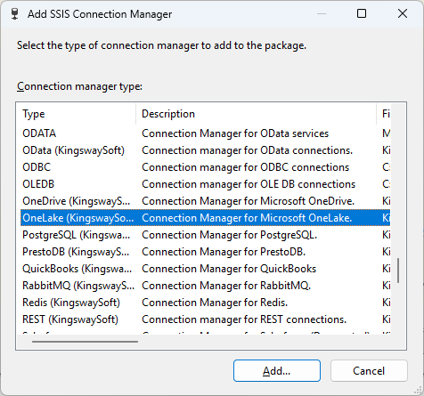This screenshot has height=396, width=424.
Task: Click 'Connection Manager for PostgreSQL.' description
Action: coord(230,235)
